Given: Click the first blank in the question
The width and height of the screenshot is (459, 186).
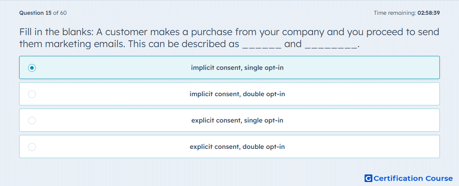Looking at the screenshot, I should point(262,47).
